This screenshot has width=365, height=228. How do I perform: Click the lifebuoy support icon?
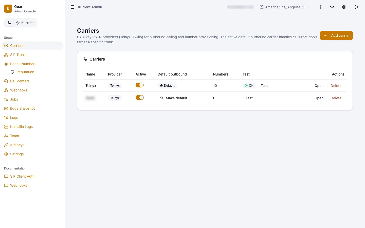pos(344,7)
